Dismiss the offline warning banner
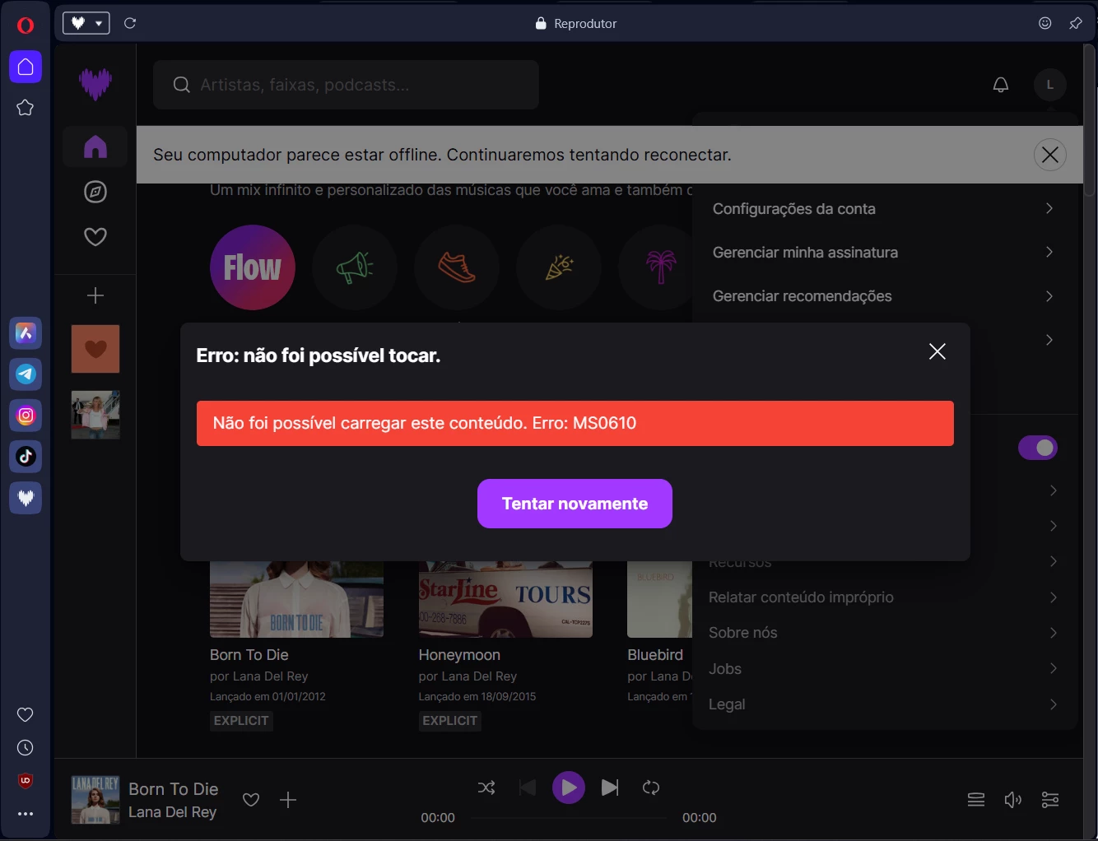 [1050, 155]
